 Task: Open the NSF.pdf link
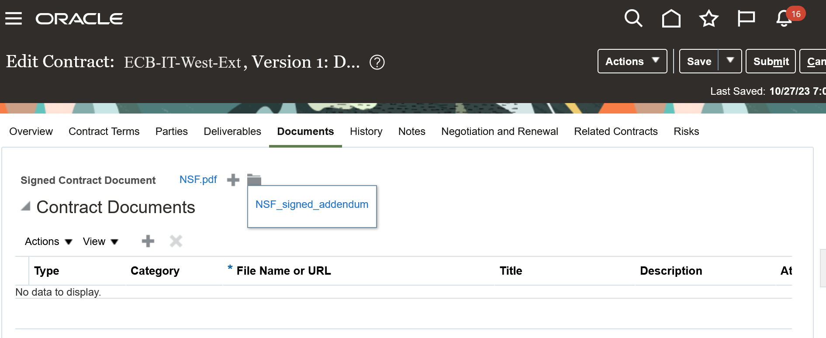(198, 179)
